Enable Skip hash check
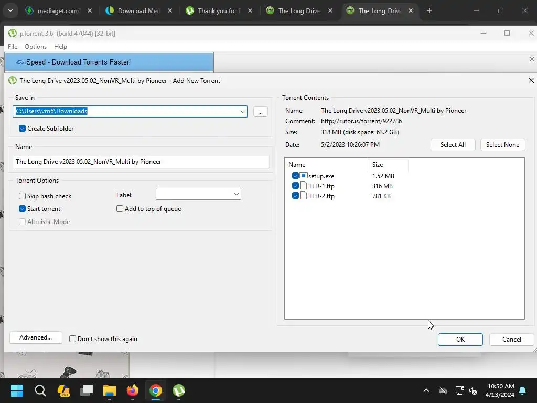 tap(22, 196)
